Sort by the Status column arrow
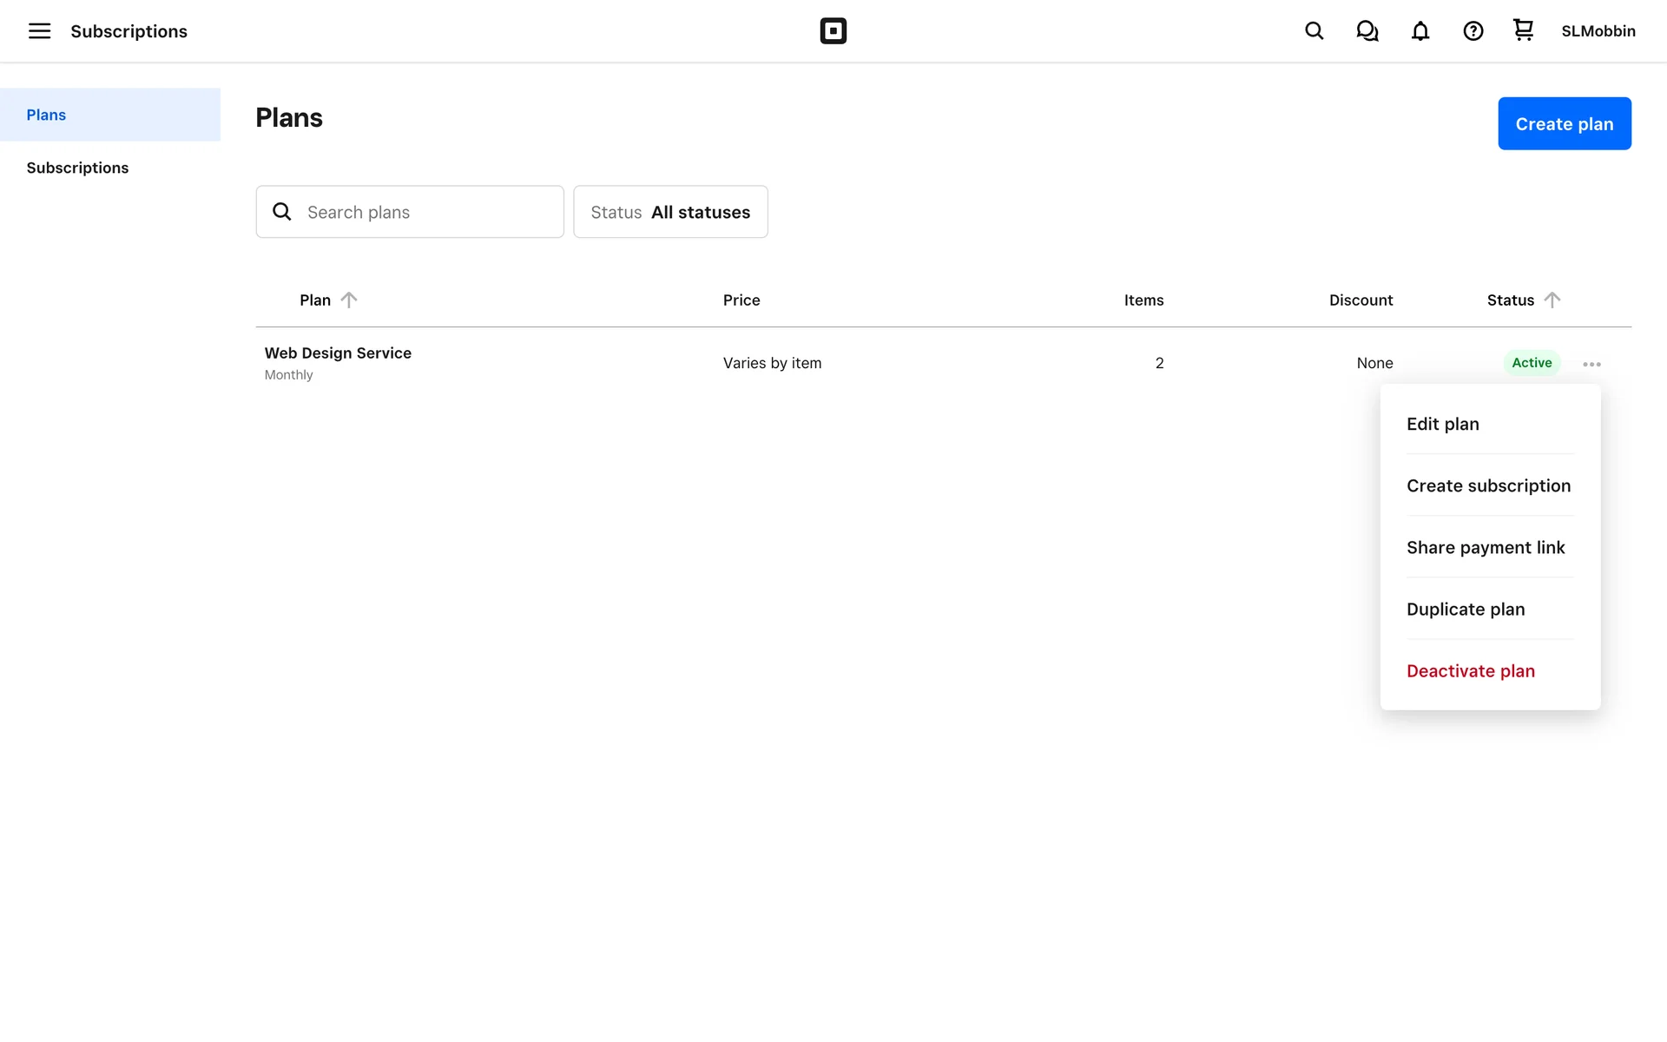The height and width of the screenshot is (1042, 1667). [x=1552, y=300]
